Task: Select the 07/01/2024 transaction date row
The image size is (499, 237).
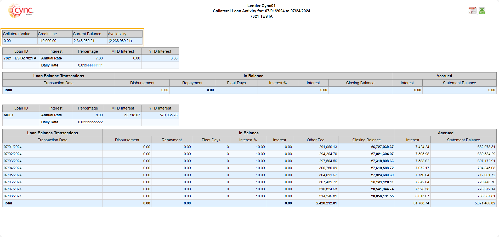Action: (x=13, y=147)
